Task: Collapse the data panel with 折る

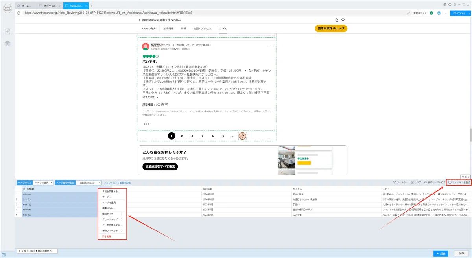Action: pyautogui.click(x=465, y=177)
